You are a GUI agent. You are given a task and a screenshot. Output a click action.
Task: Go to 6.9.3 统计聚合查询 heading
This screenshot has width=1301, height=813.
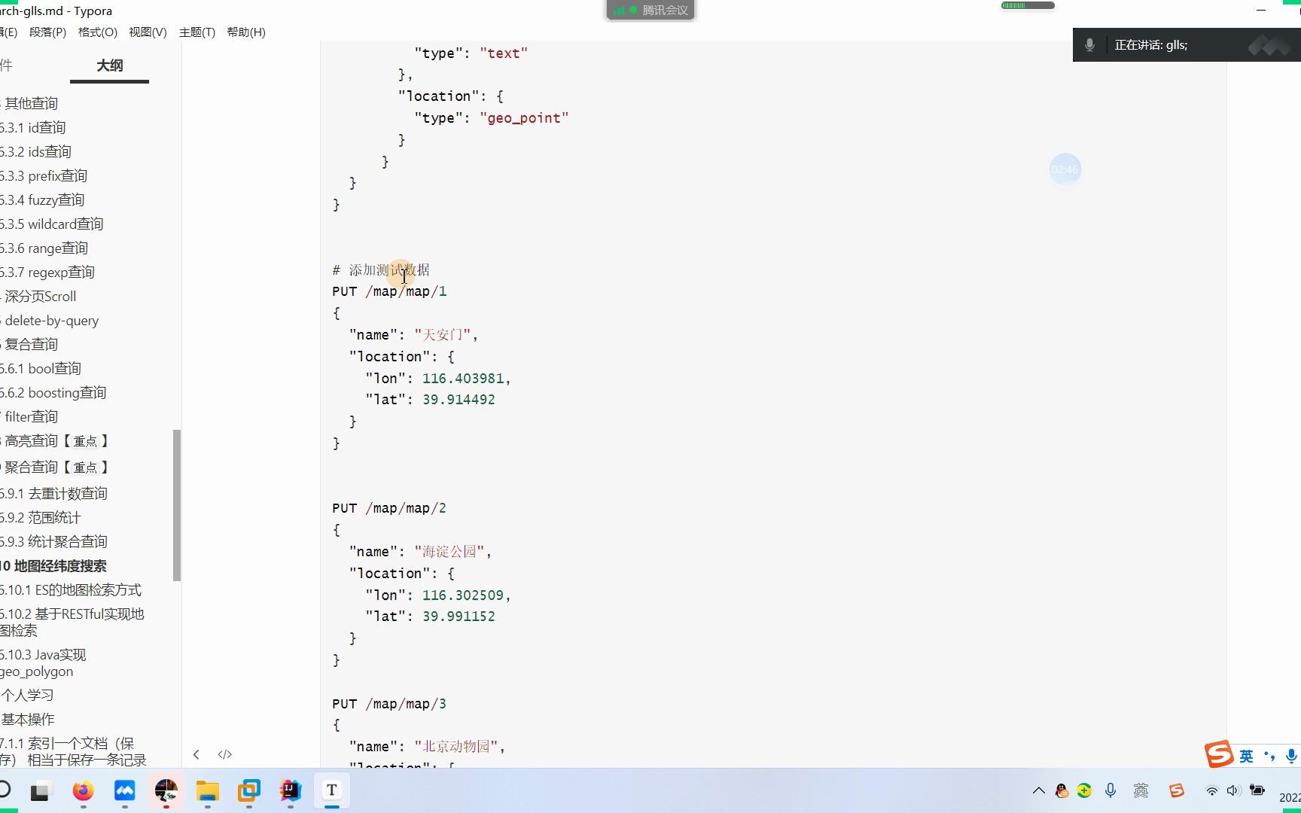click(54, 542)
